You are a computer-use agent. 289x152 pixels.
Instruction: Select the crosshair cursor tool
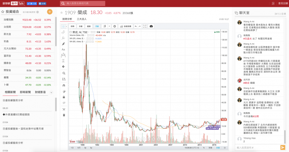click(x=63, y=27)
